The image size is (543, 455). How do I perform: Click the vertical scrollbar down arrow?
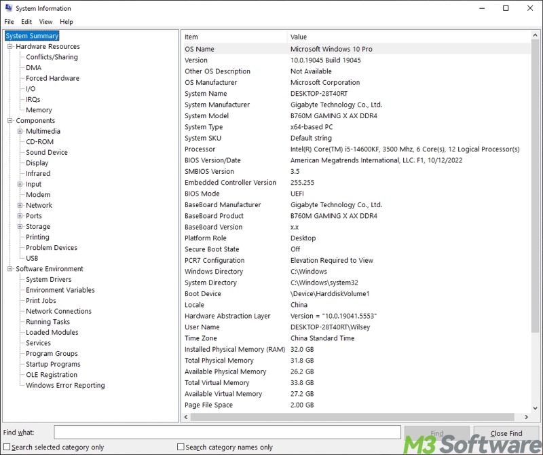pyautogui.click(x=535, y=408)
